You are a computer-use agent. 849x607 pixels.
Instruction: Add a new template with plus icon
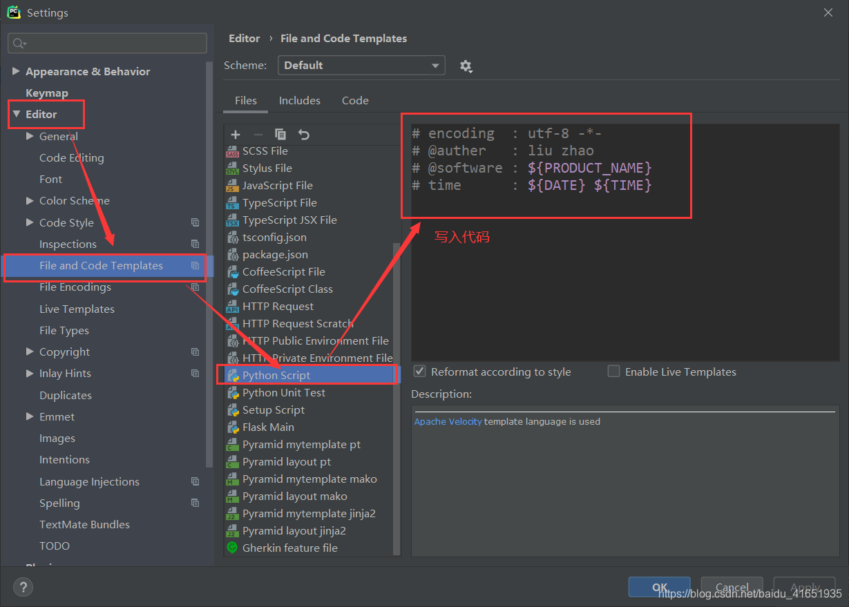[x=236, y=135]
